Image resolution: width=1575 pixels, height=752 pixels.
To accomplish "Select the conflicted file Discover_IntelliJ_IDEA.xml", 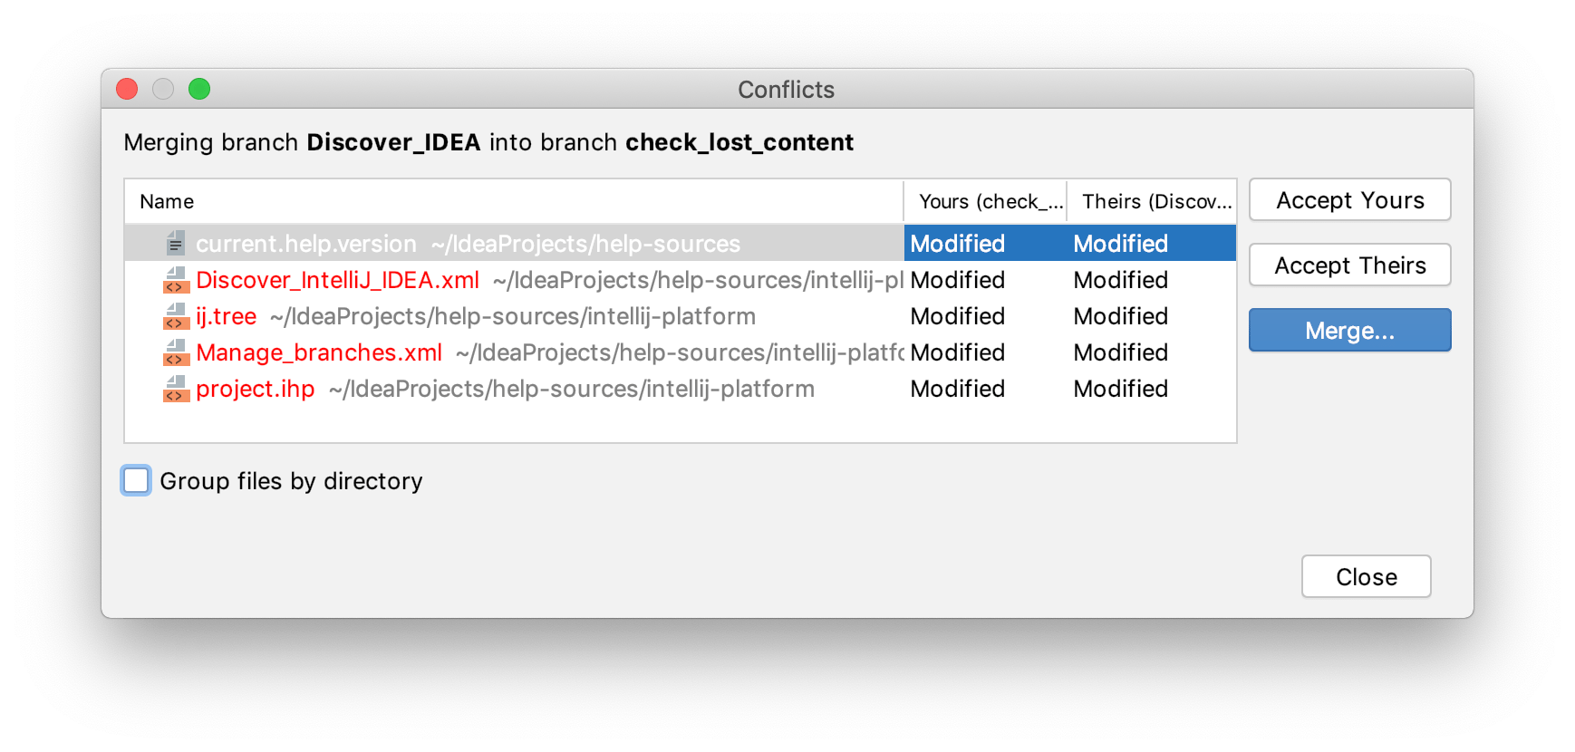I will (337, 280).
